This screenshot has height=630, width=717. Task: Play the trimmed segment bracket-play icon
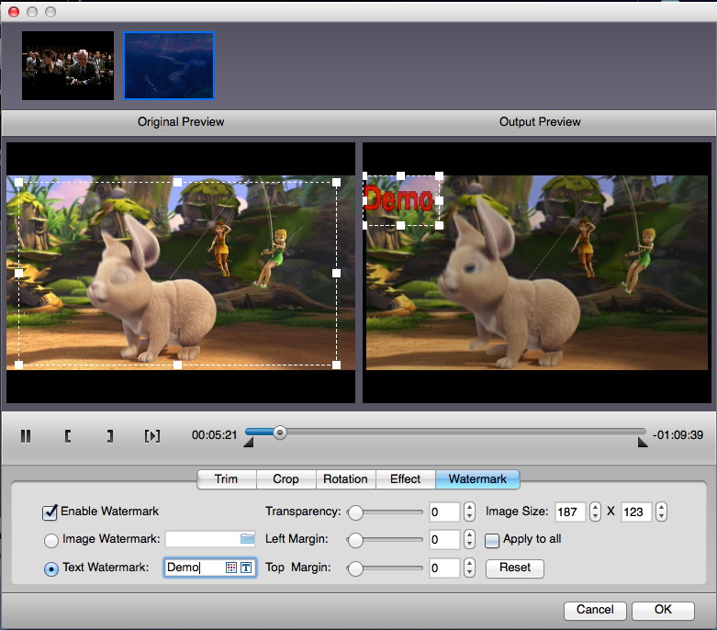pos(152,435)
